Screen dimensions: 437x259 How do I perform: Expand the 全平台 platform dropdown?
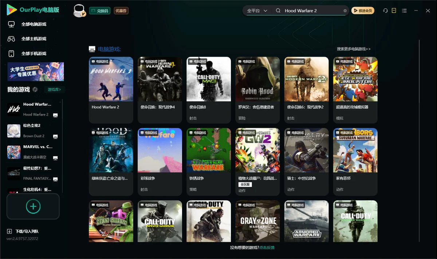pos(257,11)
